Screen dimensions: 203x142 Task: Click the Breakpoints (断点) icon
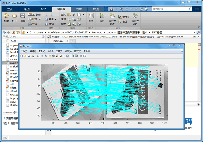point(91,16)
